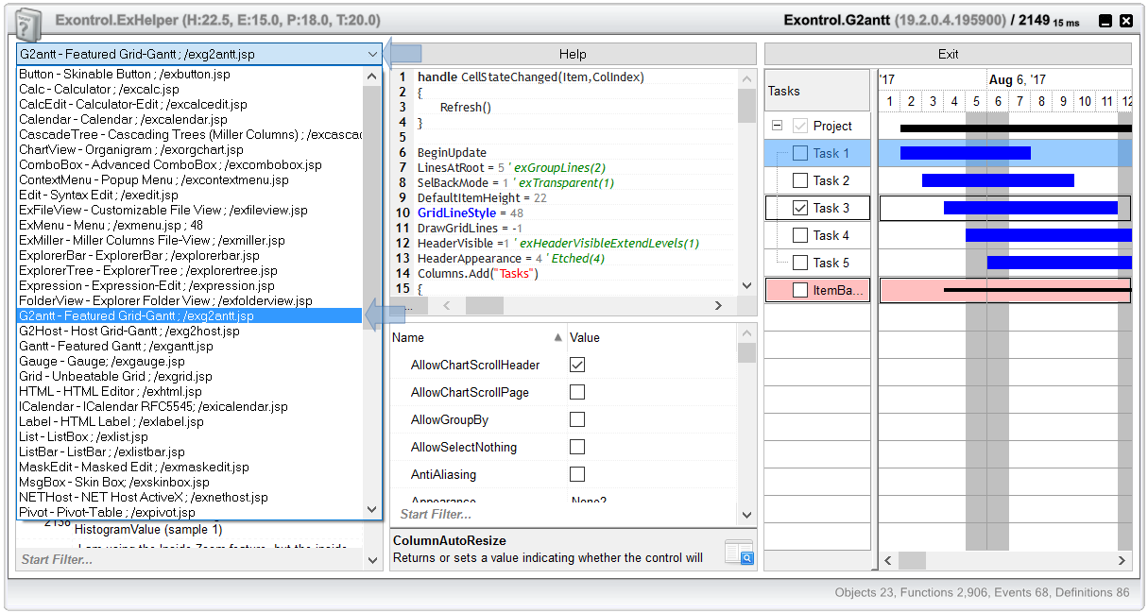Close the G2antt control dropdown list
Screen dimensions: 1148x613
371,55
